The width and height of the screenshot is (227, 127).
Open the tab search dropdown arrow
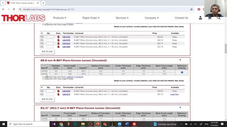[x=3, y=3]
